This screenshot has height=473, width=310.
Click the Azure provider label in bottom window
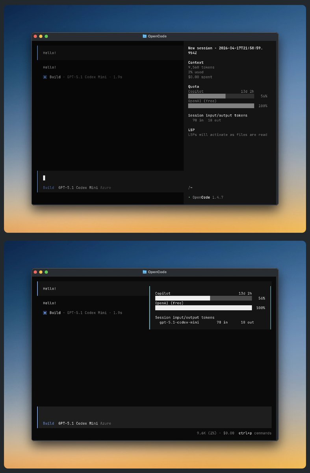(106, 423)
